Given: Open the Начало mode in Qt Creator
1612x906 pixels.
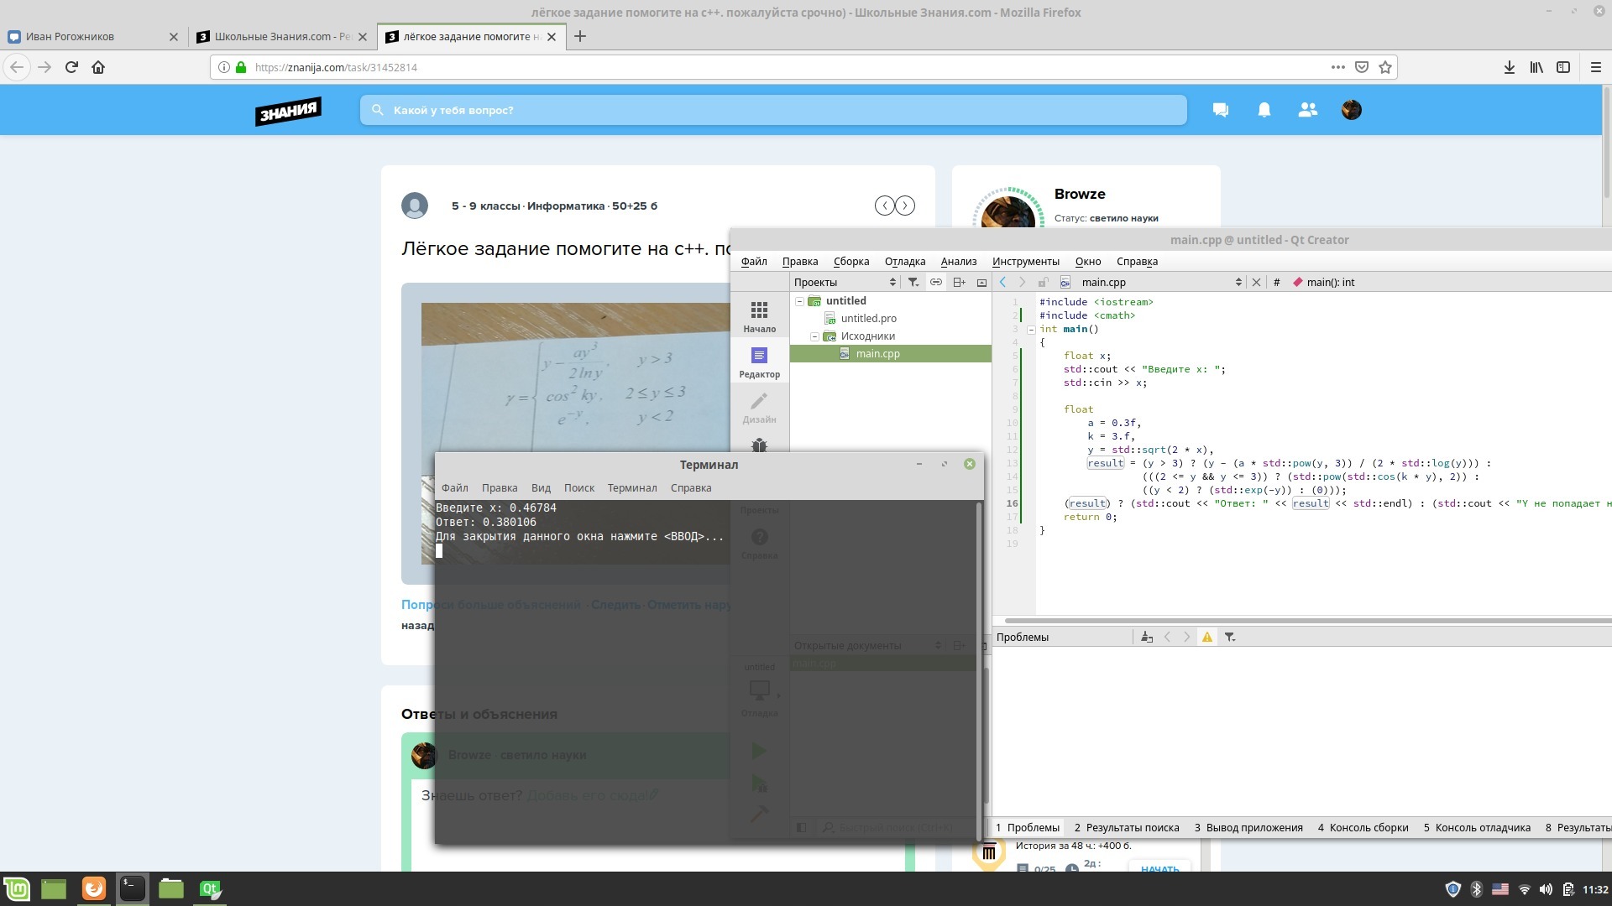Looking at the screenshot, I should (x=759, y=316).
